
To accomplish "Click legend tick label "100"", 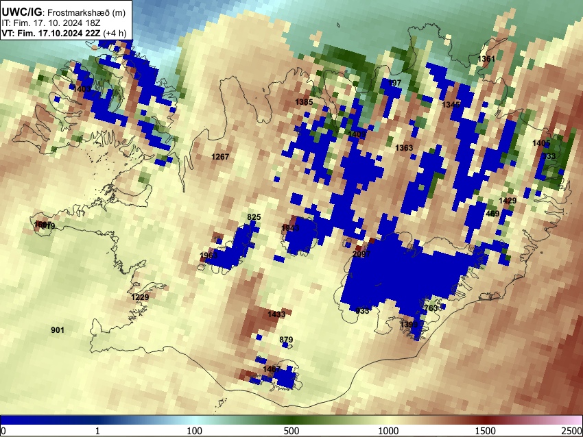I will click(195, 431).
